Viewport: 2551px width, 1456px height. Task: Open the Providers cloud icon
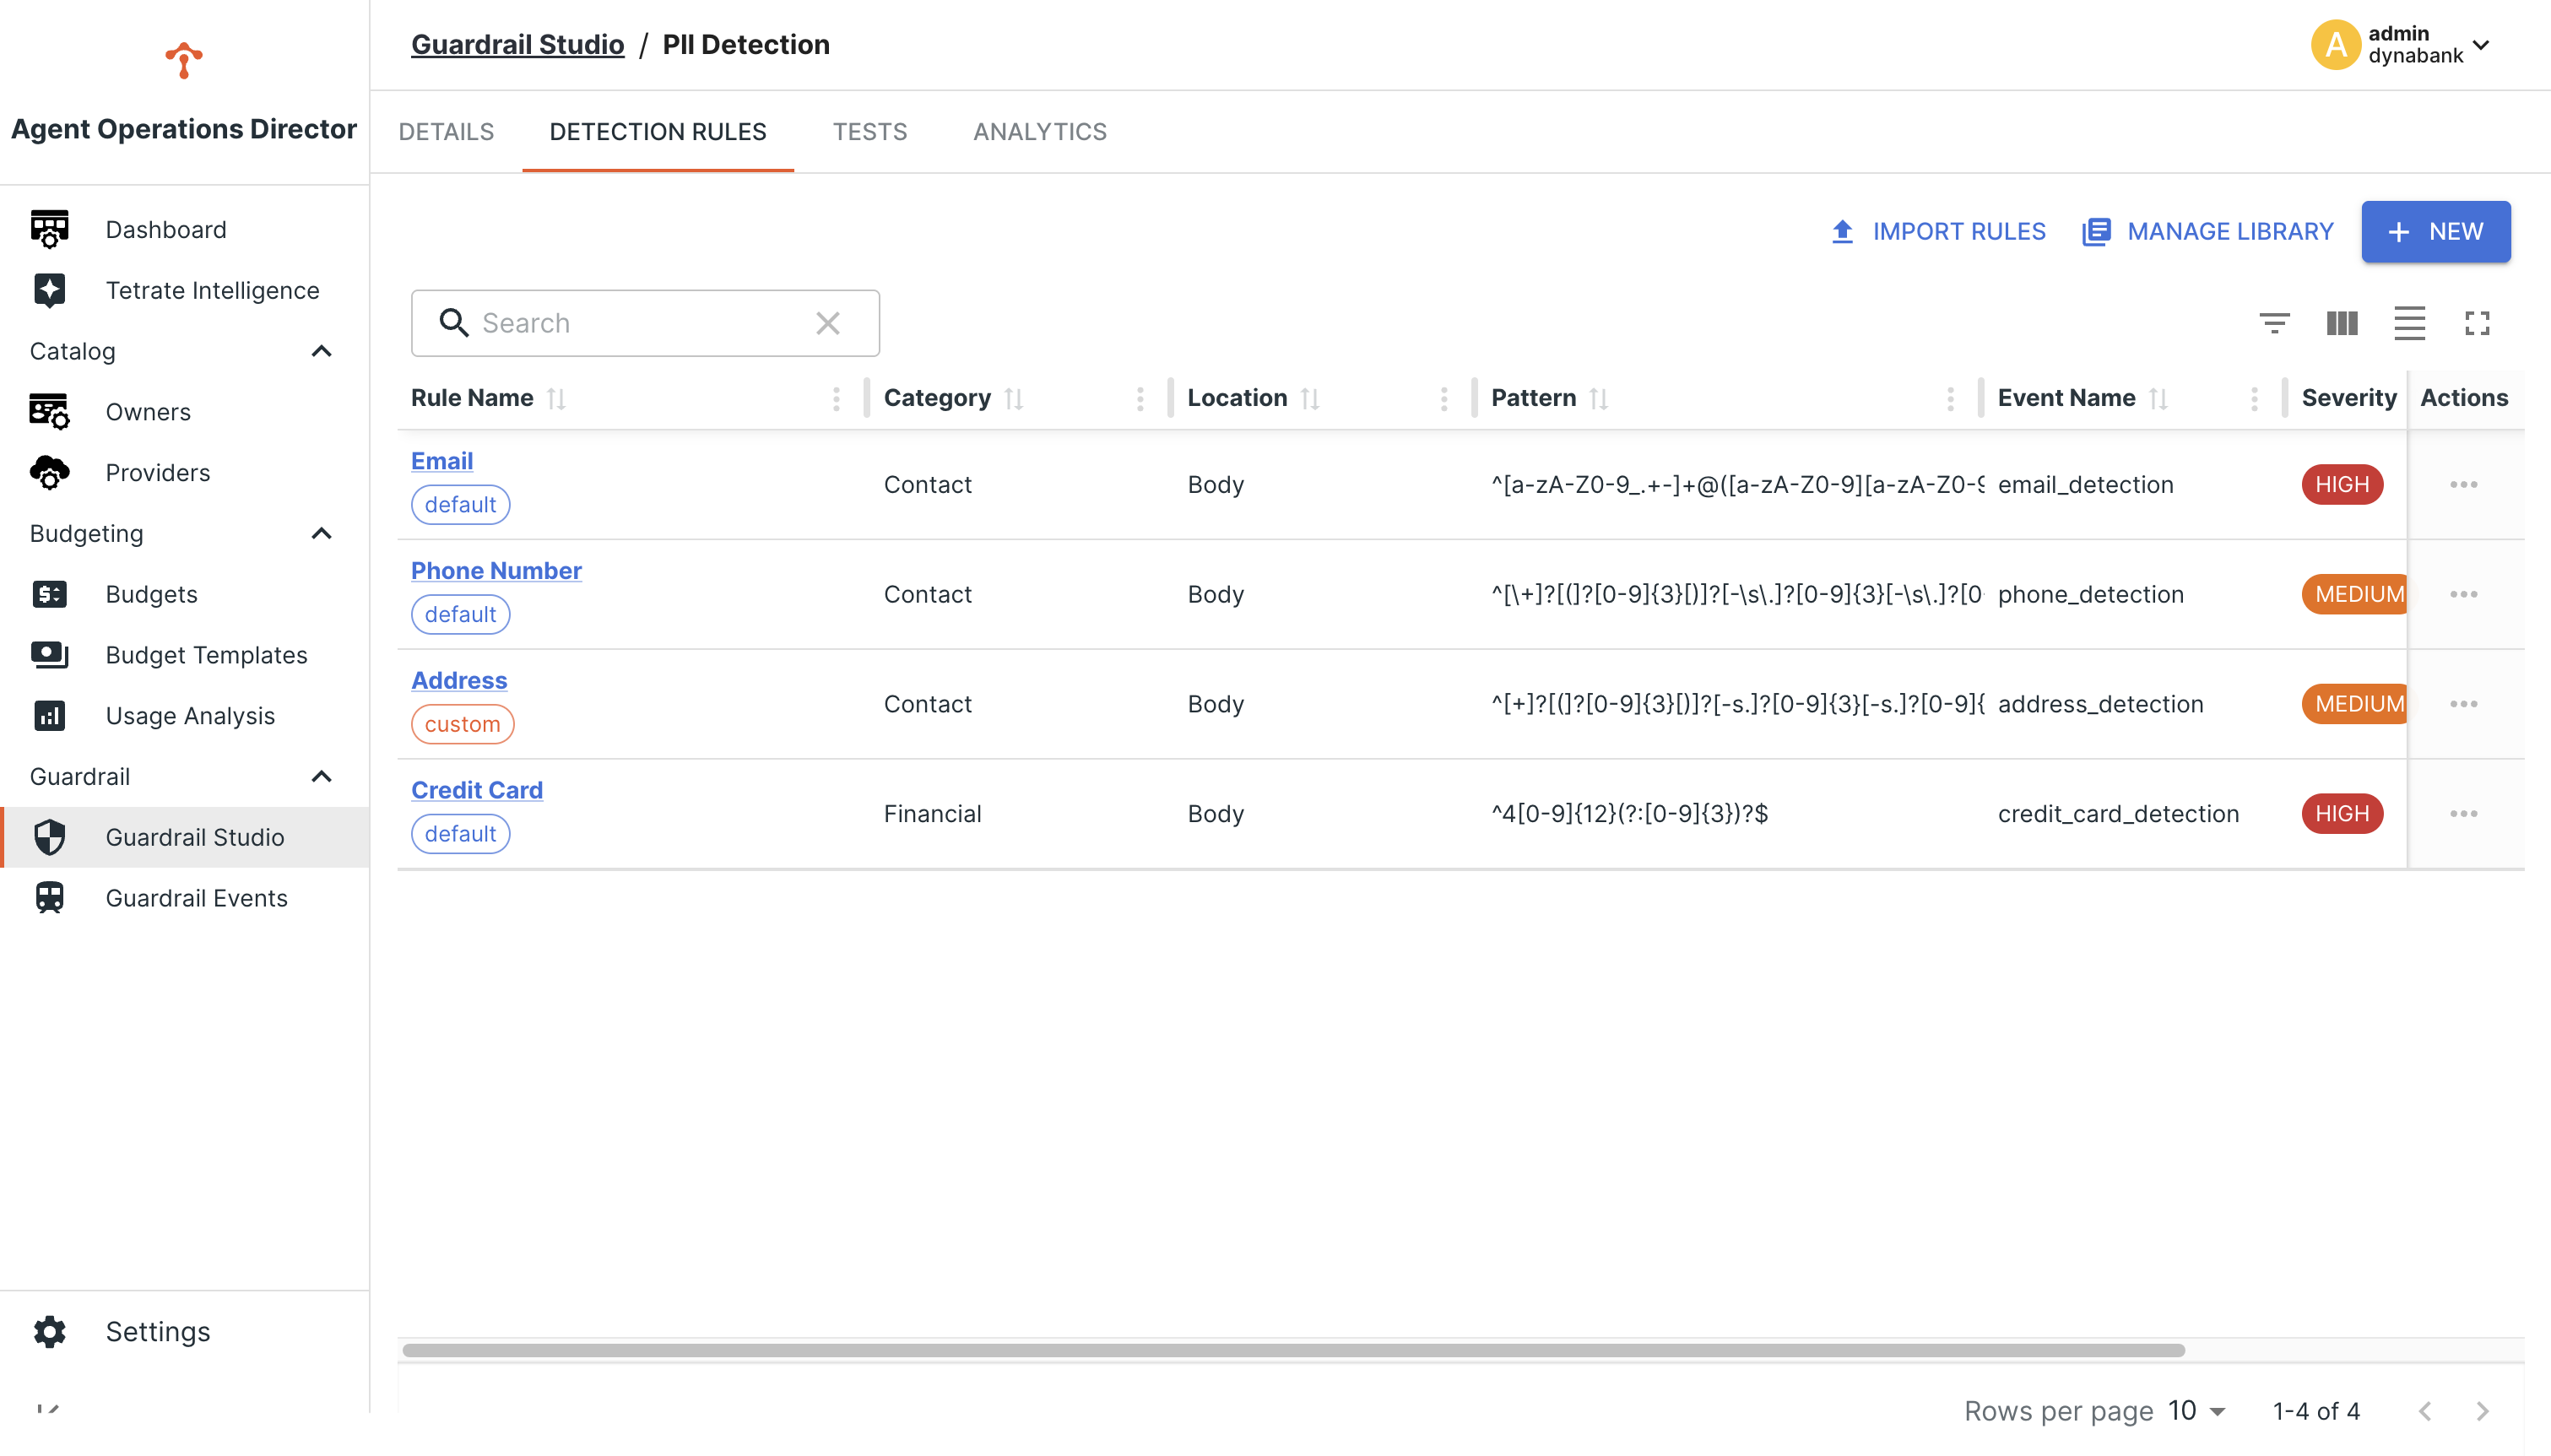coord(49,472)
